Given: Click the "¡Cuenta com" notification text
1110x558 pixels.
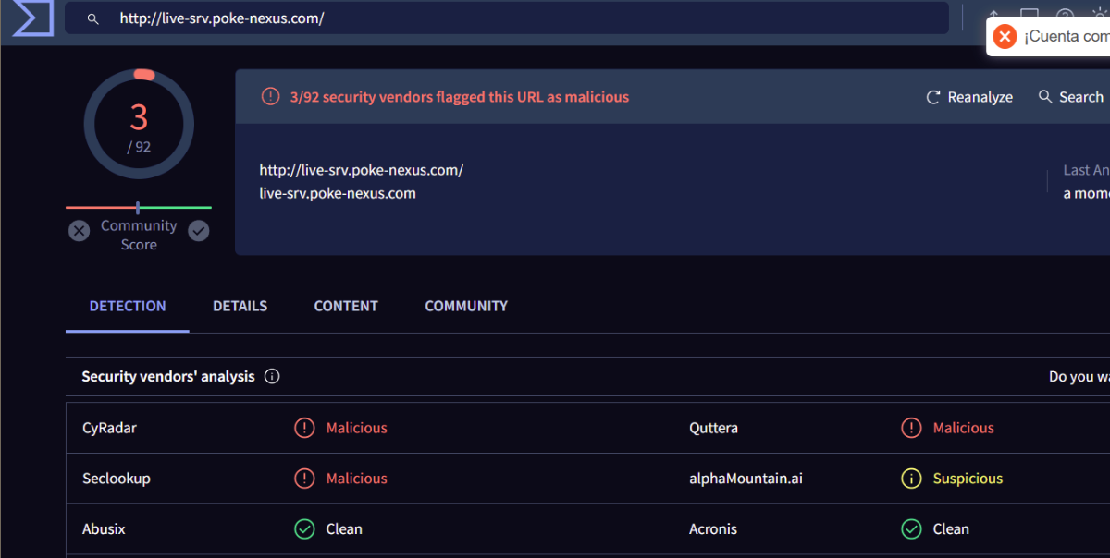Looking at the screenshot, I should point(1067,36).
